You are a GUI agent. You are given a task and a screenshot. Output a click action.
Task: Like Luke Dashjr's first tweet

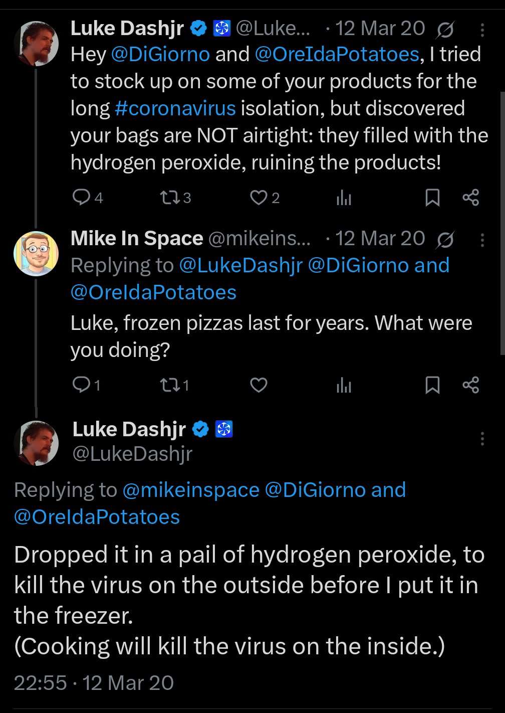click(x=259, y=198)
